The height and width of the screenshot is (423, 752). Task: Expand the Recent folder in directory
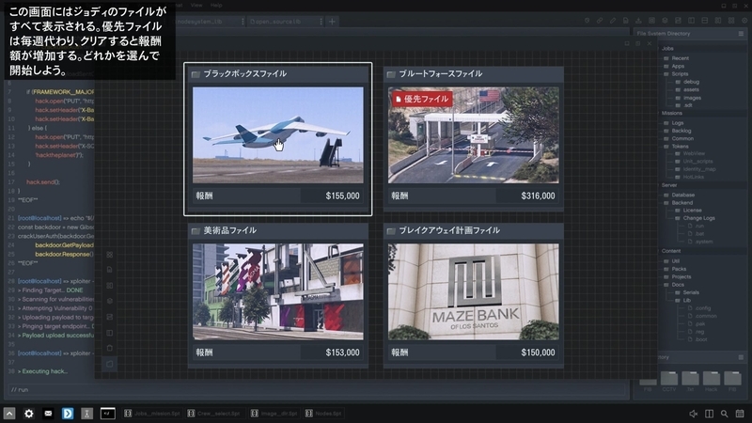(x=676, y=58)
